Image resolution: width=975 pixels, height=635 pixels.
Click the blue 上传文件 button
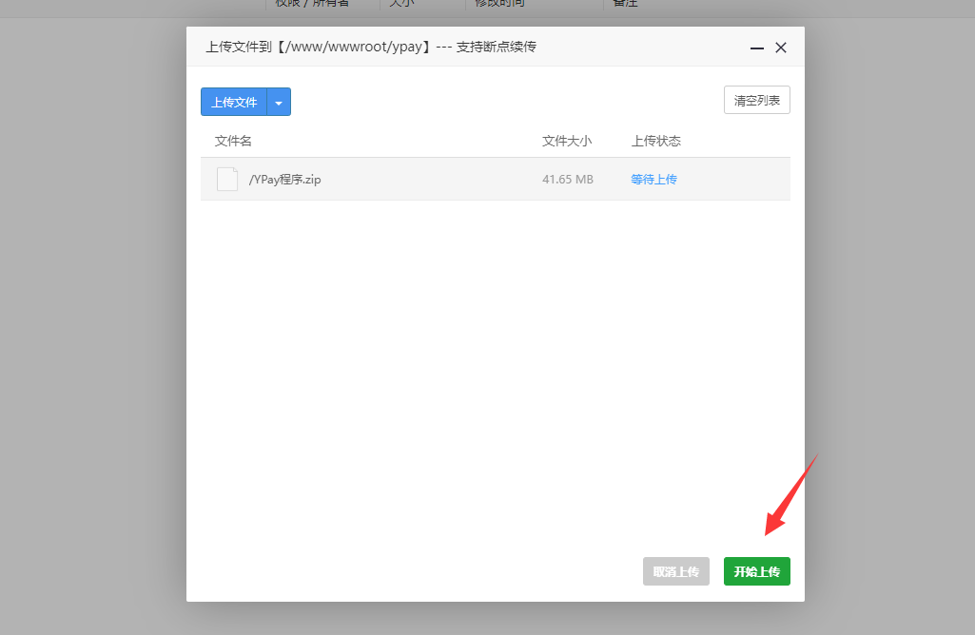click(234, 102)
